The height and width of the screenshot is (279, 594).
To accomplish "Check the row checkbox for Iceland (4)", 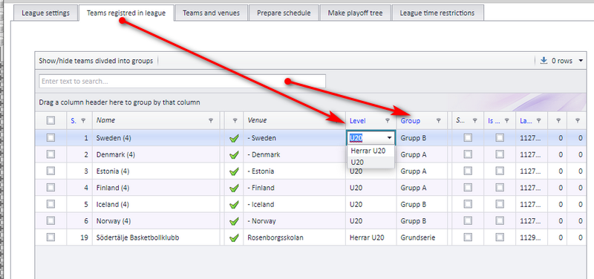I will tap(50, 204).
